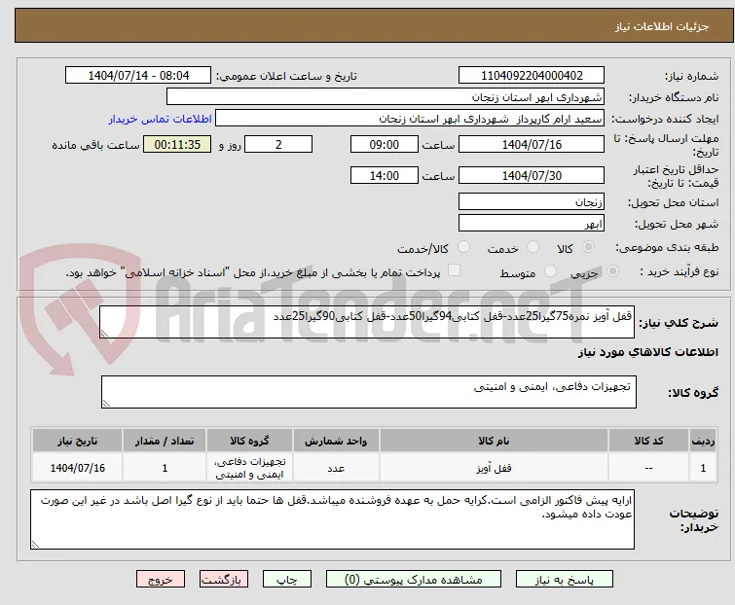Click the گروه کالا table column header
The width and height of the screenshot is (735, 605).
[x=249, y=441]
